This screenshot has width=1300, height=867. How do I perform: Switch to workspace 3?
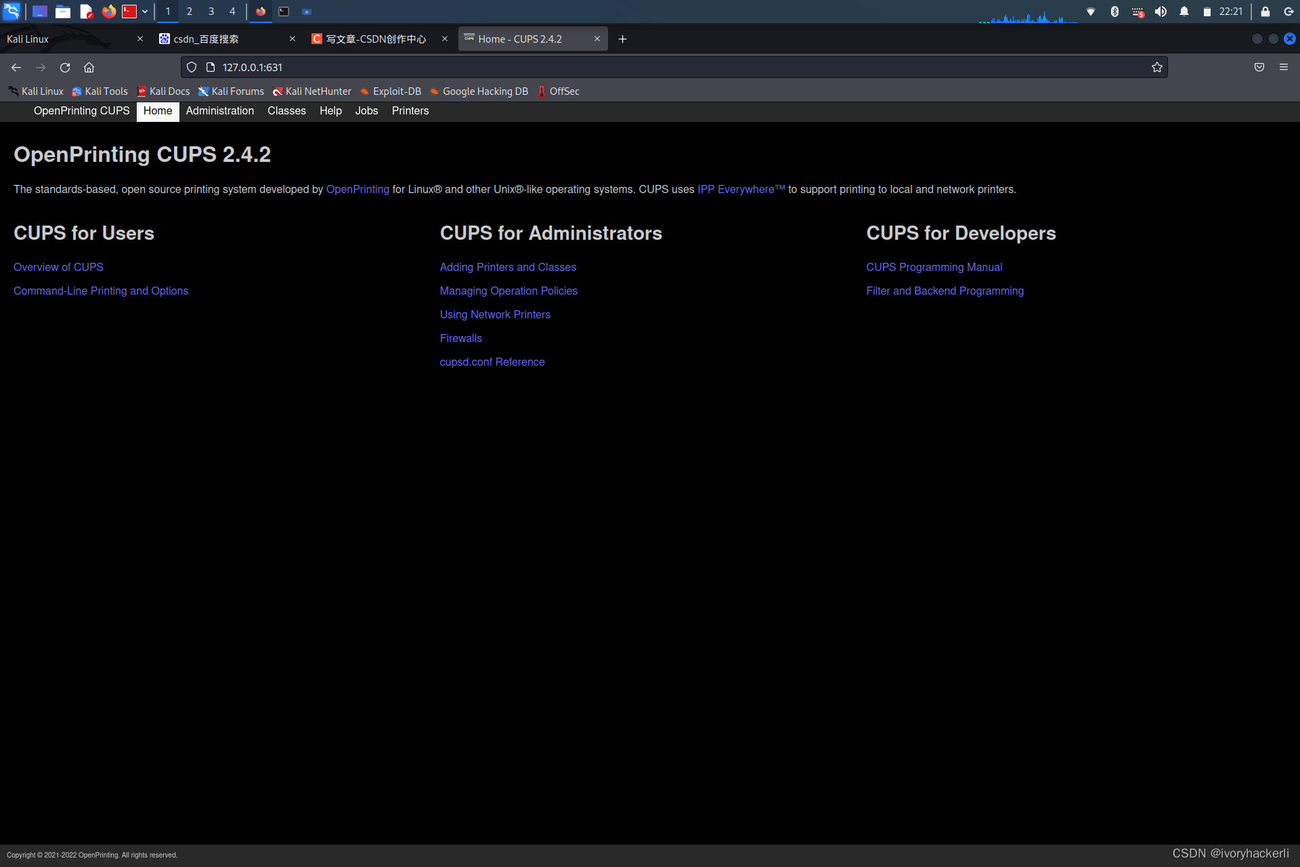click(x=211, y=12)
